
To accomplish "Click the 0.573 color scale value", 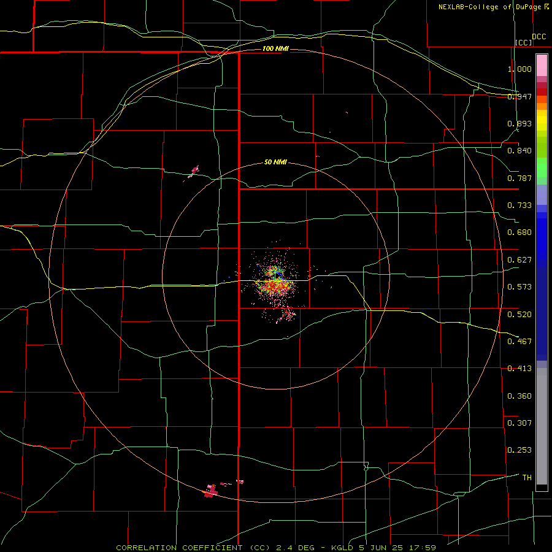I will [519, 287].
